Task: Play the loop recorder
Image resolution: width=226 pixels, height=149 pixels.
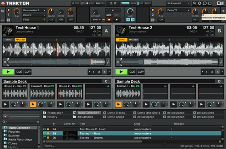Action: (x=117, y=20)
